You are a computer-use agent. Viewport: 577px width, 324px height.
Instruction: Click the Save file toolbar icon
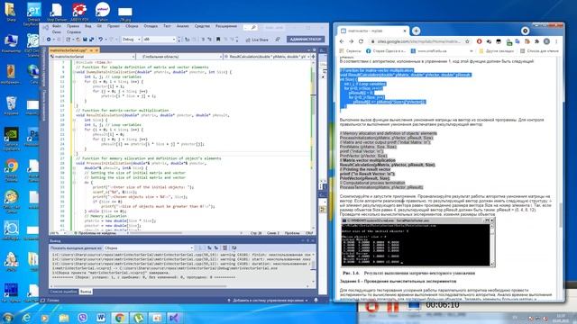pyautogui.click(x=85, y=40)
